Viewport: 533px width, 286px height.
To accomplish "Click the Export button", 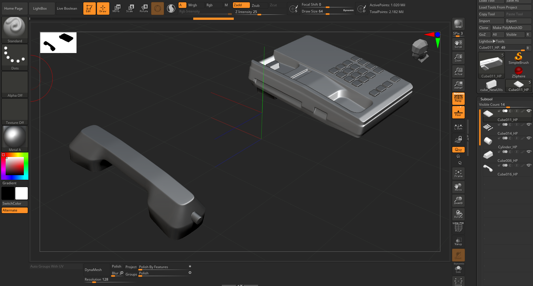I will (x=519, y=21).
